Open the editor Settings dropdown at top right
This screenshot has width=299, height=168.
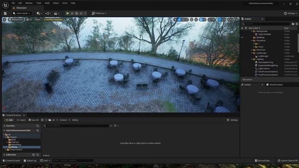pos(290,14)
